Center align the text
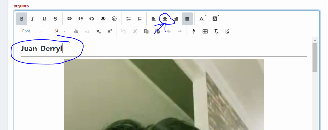 pos(165,19)
